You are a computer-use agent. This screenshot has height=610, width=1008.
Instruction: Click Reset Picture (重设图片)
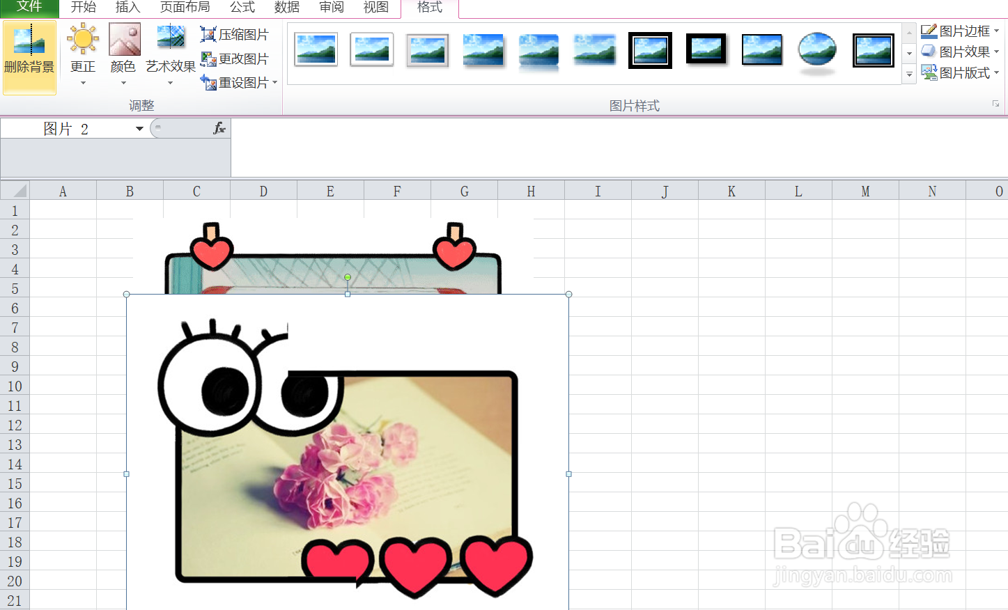[x=235, y=82]
